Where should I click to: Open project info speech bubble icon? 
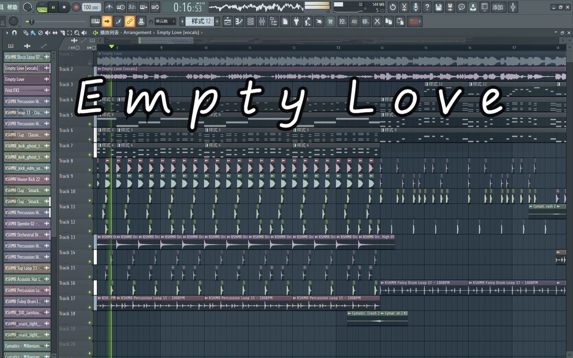tap(462, 7)
